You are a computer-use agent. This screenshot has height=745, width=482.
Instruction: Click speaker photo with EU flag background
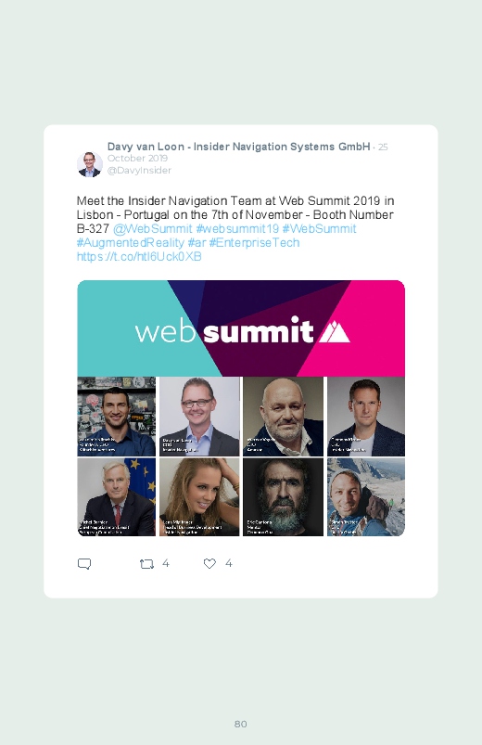(117, 497)
